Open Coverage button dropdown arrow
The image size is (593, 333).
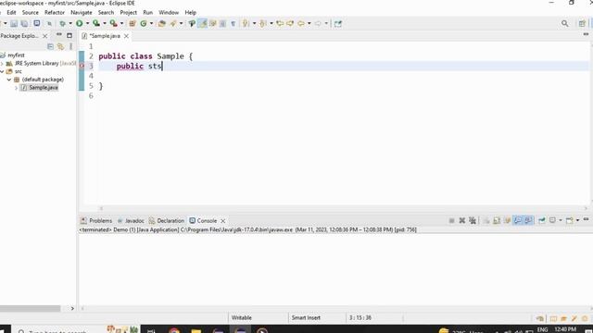105,23
